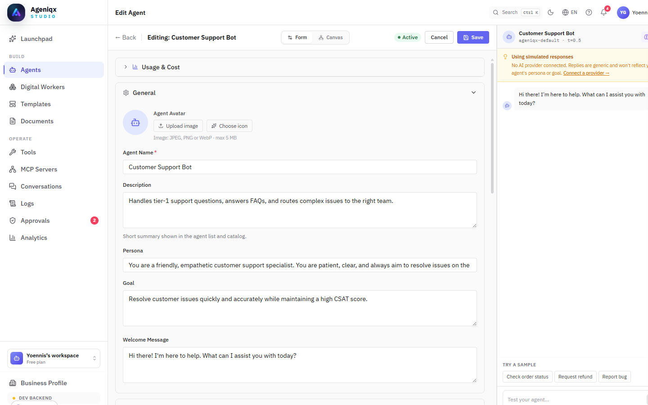648x405 pixels.
Task: Click the lightbulb simulated responses icon
Action: 505,57
